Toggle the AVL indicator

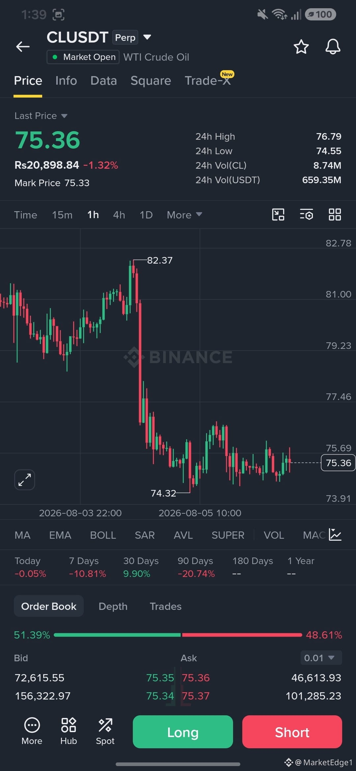pyautogui.click(x=183, y=535)
